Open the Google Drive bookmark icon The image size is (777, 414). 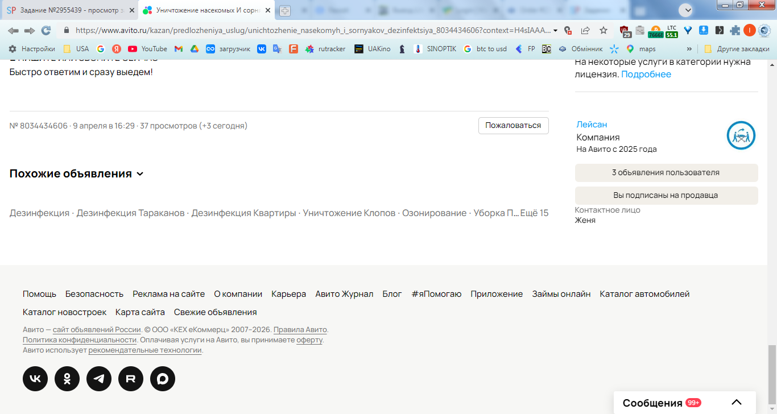click(194, 49)
